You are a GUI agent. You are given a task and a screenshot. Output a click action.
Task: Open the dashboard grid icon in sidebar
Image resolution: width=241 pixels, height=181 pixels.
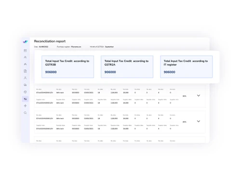[25, 51]
